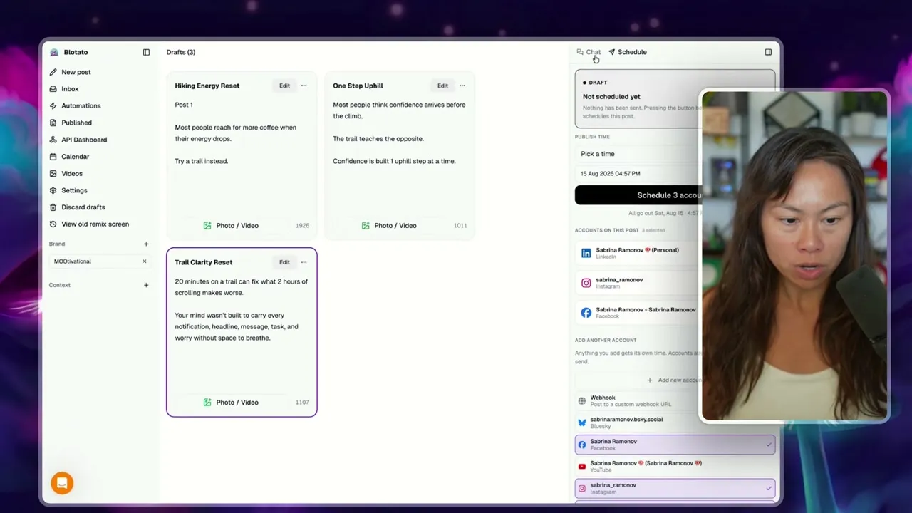This screenshot has width=912, height=513.
Task: Collapse the left sidebar panel icon
Action: (x=146, y=52)
